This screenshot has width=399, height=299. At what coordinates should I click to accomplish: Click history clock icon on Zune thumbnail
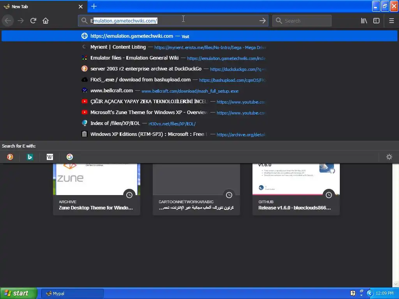[129, 195]
